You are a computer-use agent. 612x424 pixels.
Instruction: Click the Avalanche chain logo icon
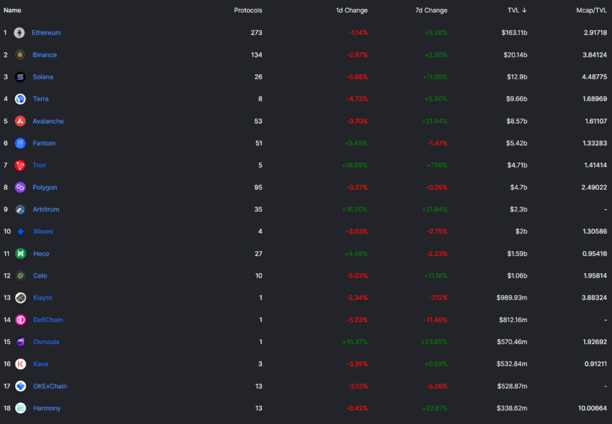(20, 121)
